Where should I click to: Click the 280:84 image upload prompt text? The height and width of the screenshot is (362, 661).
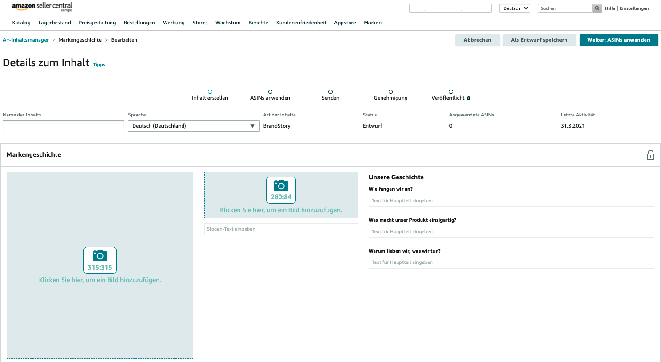(281, 210)
